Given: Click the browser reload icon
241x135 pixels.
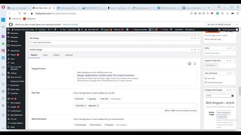Looking at the screenshot, I should [20, 13].
